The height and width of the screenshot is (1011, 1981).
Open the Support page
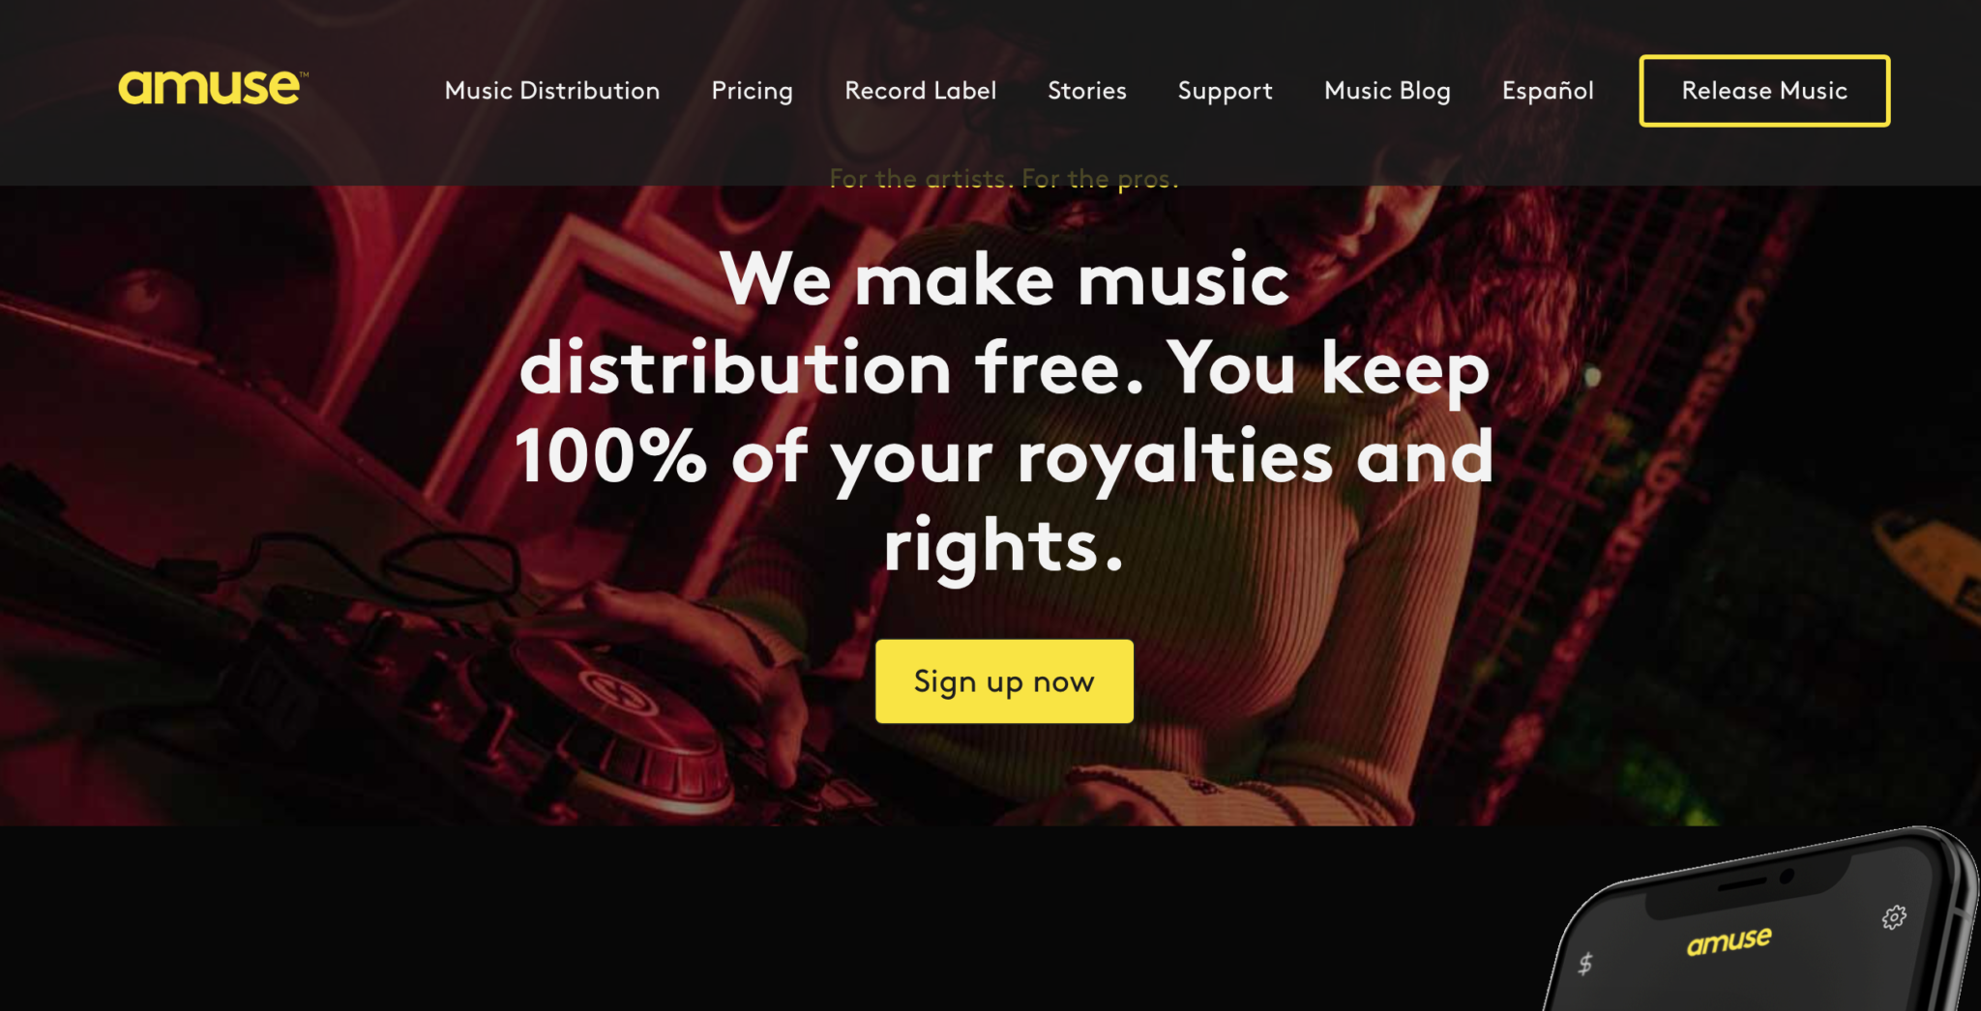click(x=1225, y=91)
